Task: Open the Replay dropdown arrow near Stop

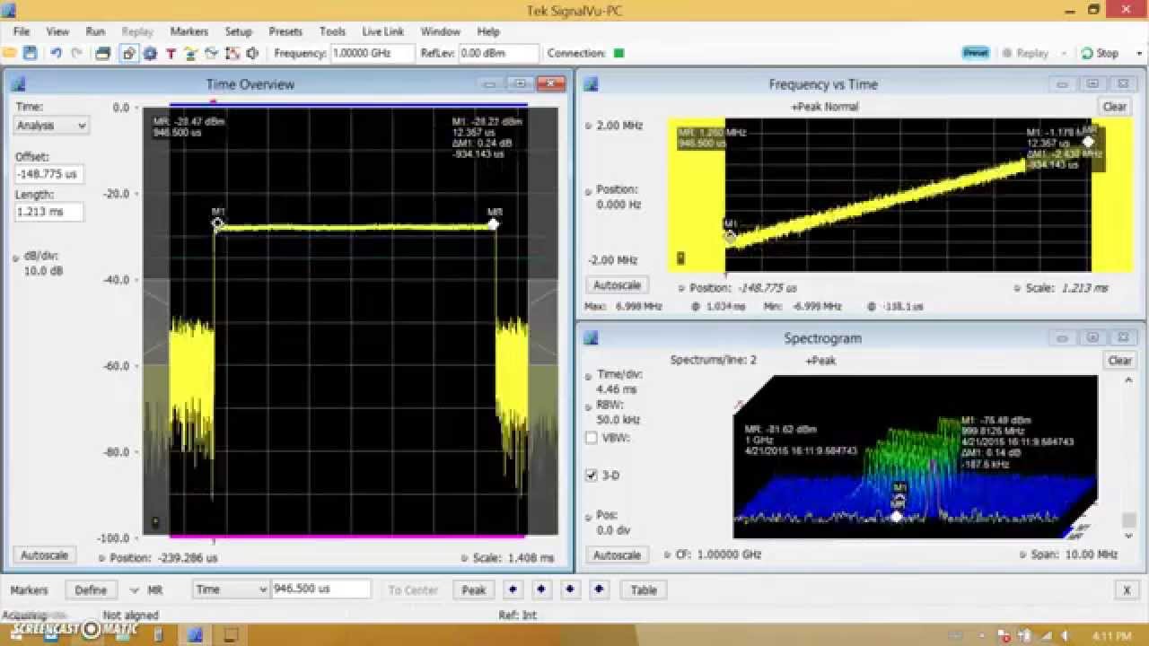Action: coord(1064,54)
